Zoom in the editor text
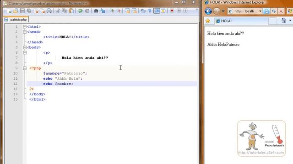293x164 pixels. pos(112,11)
